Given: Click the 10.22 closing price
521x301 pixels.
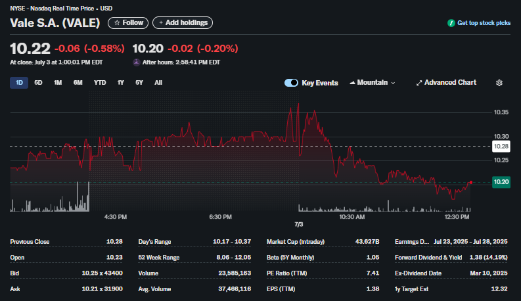Looking at the screenshot, I should tap(30, 49).
